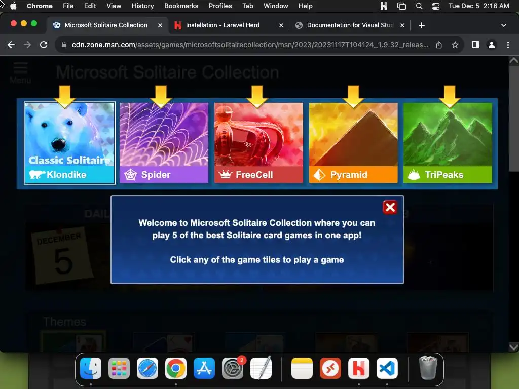Launch the FreeCell game tile
The width and height of the screenshot is (519, 389).
[258, 143]
